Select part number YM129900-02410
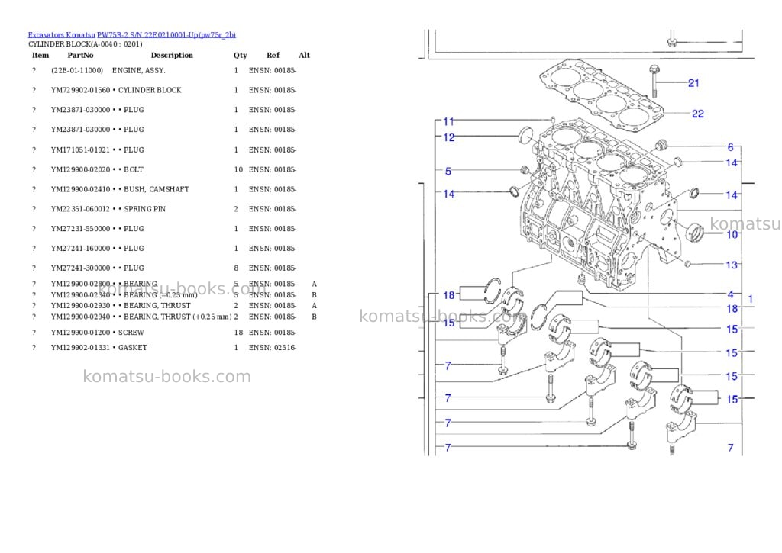 [80, 189]
